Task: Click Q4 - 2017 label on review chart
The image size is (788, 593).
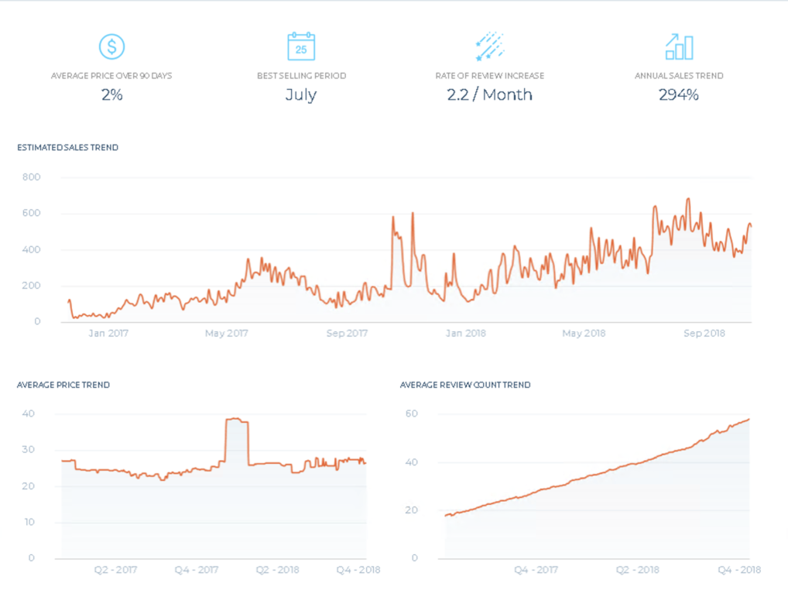Action: 536,571
